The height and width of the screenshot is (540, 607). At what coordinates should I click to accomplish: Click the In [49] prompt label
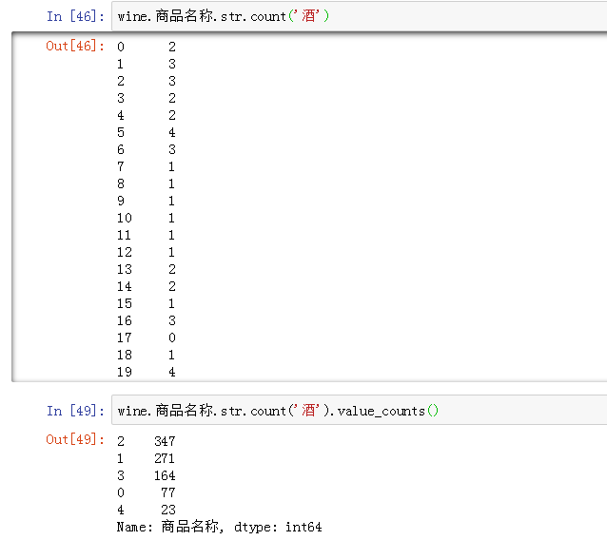[x=75, y=411]
